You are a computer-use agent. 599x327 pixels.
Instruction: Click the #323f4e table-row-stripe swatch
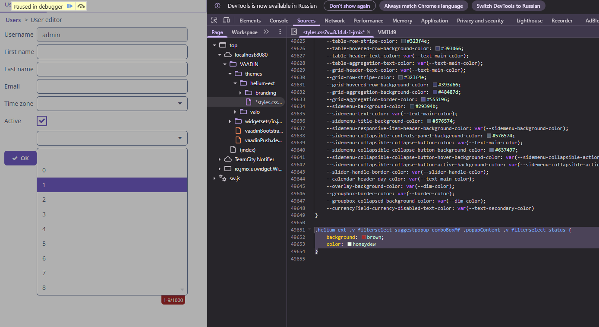[x=404, y=41]
